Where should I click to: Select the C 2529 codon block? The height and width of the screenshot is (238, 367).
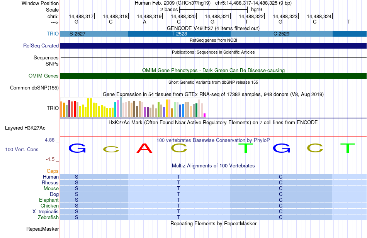[281, 34]
